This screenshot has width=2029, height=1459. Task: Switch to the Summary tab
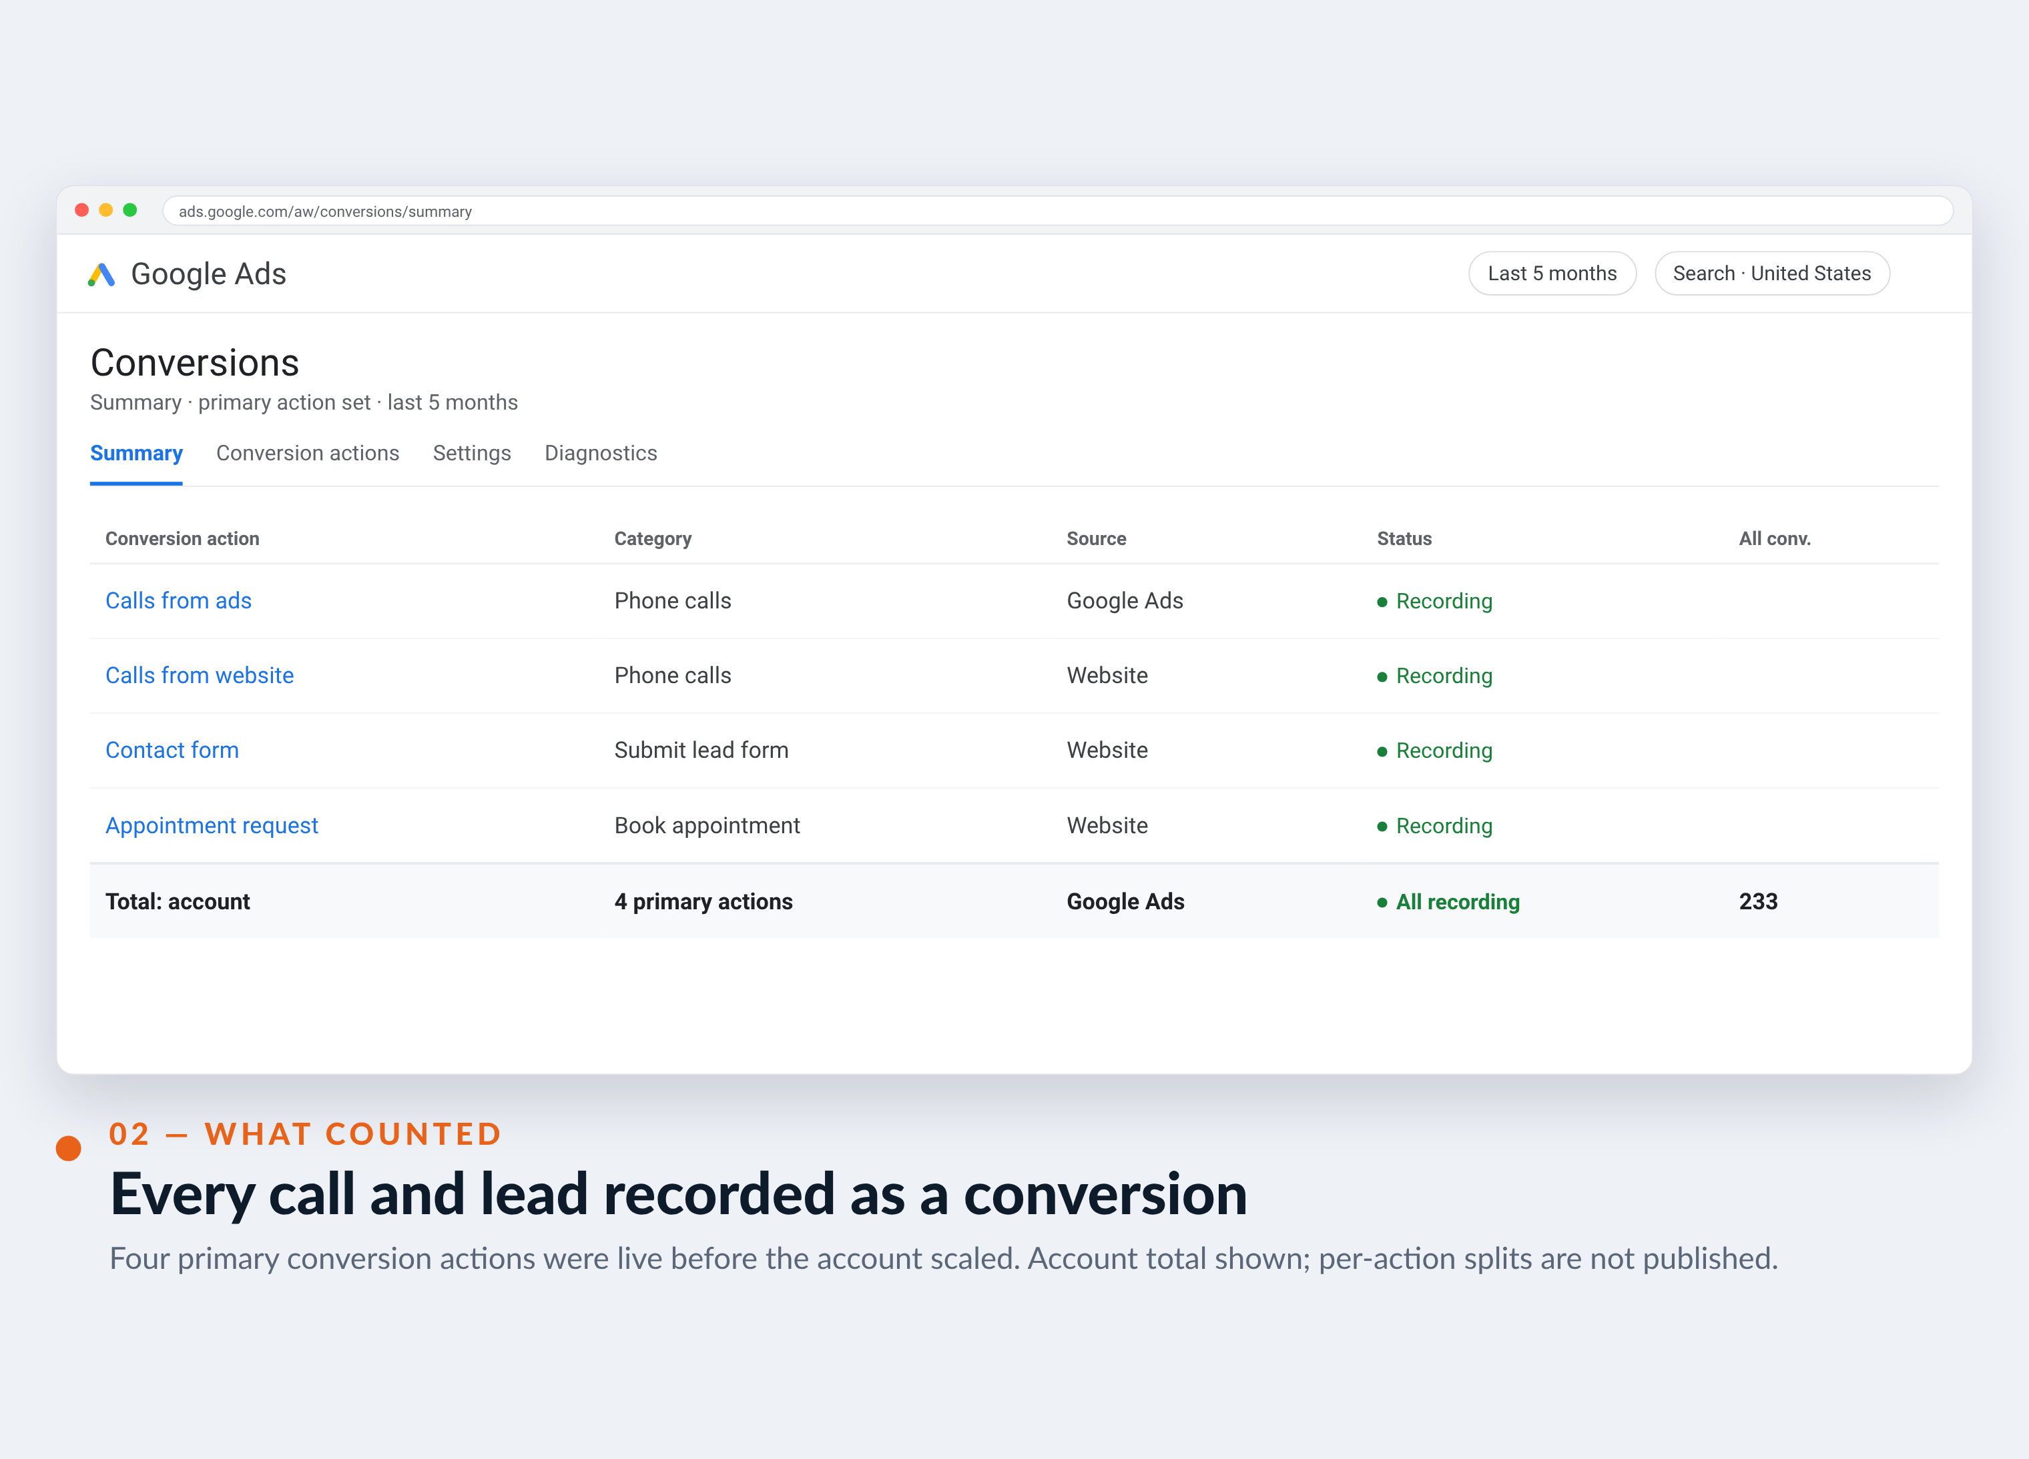(x=136, y=453)
